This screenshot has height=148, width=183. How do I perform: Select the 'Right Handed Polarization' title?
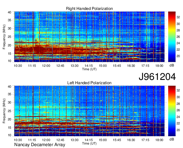pyautogui.click(x=89, y=9)
